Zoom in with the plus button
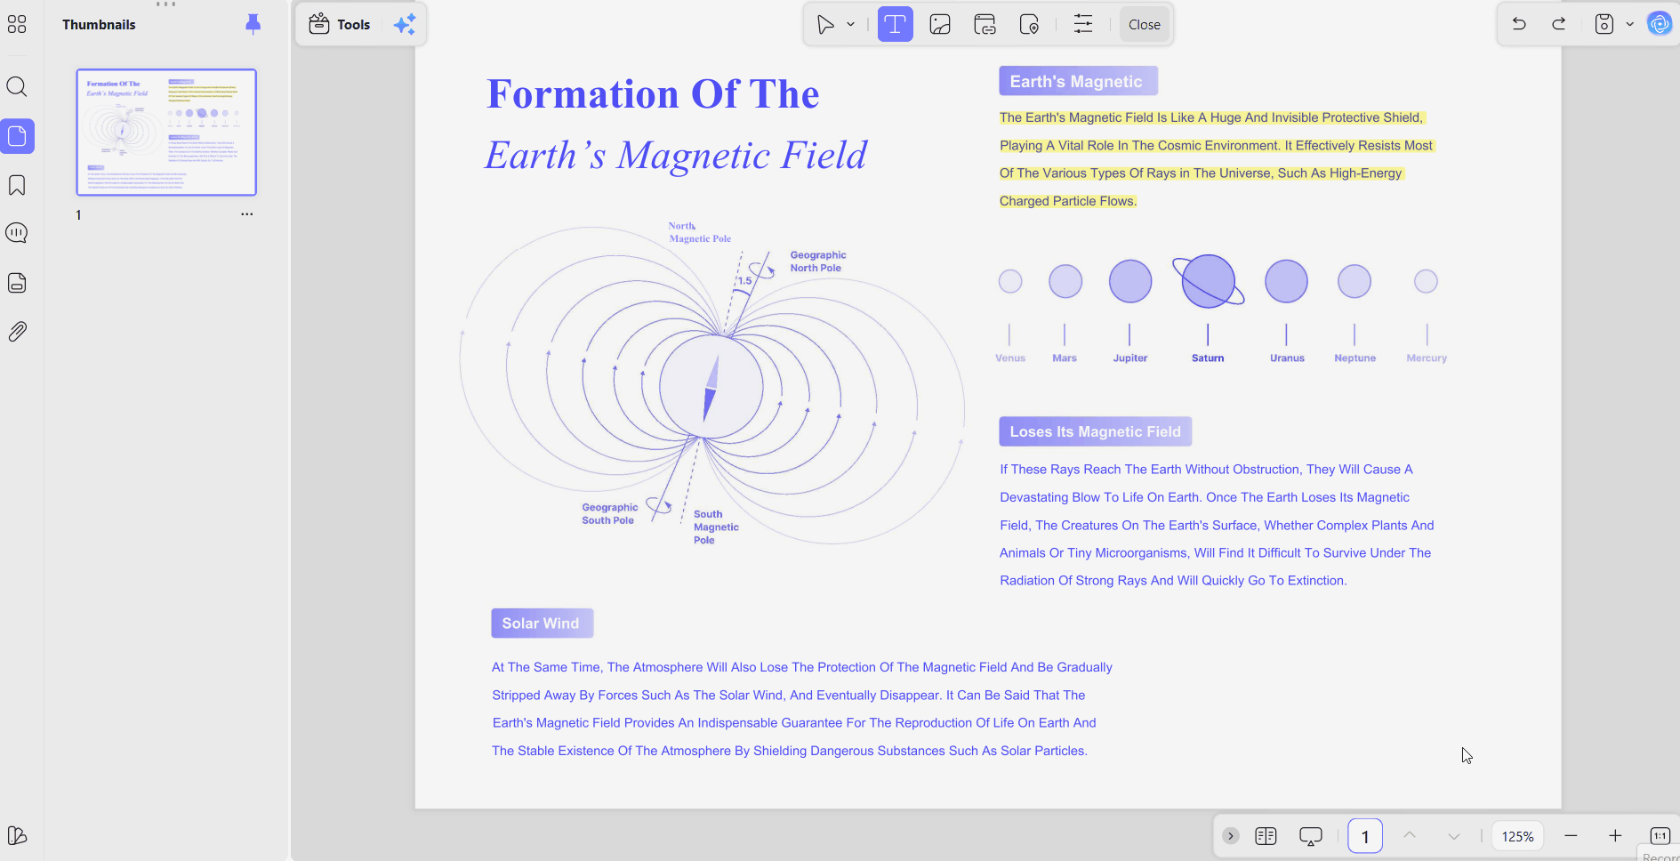This screenshot has width=1680, height=861. 1615,836
